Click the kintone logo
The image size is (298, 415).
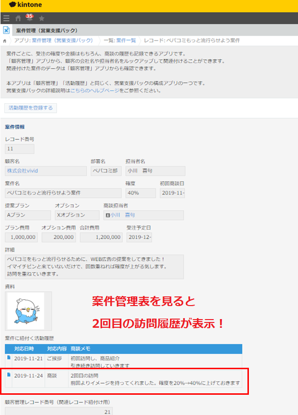23,6
